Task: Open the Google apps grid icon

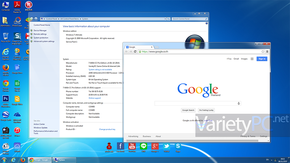Action: [252, 59]
